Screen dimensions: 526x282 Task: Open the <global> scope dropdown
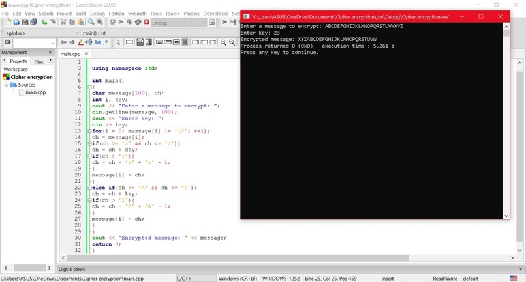[x=42, y=33]
